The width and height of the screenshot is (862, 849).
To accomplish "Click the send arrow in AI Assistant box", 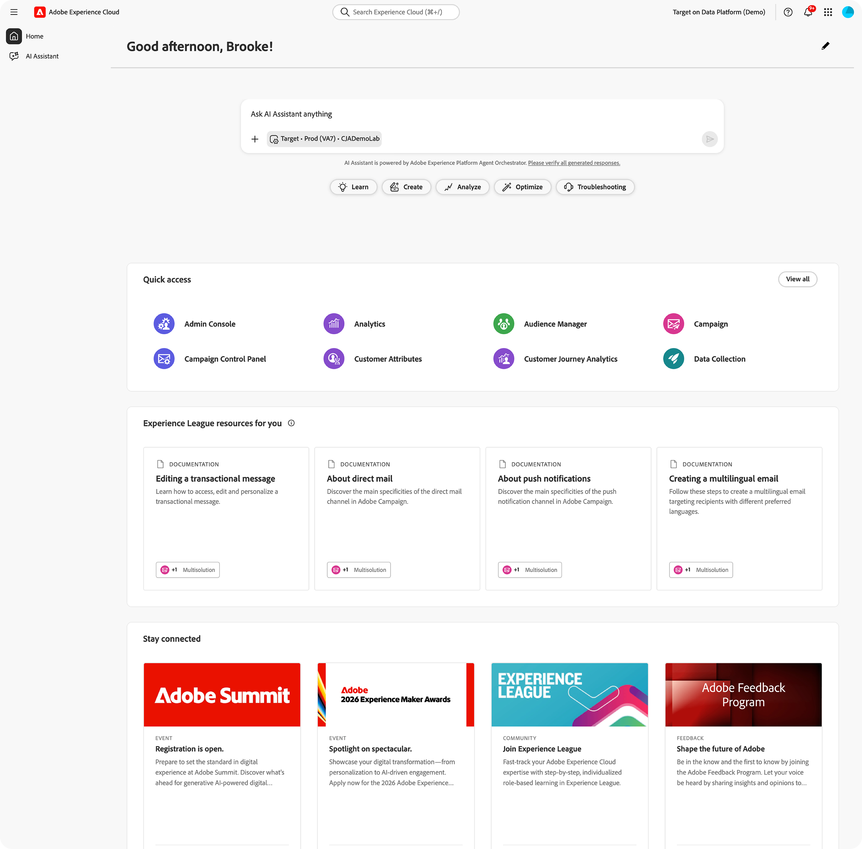I will coord(710,139).
